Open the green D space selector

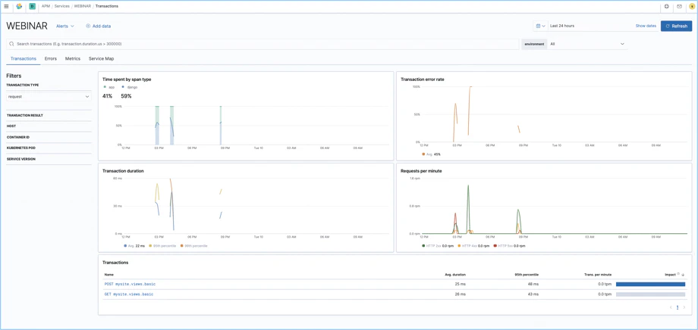click(32, 7)
